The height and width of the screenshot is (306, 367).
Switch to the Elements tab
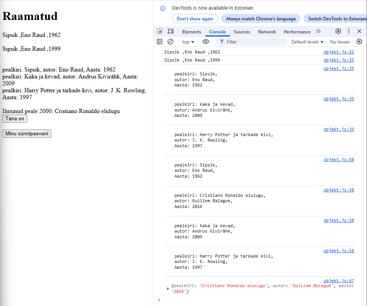(192, 32)
